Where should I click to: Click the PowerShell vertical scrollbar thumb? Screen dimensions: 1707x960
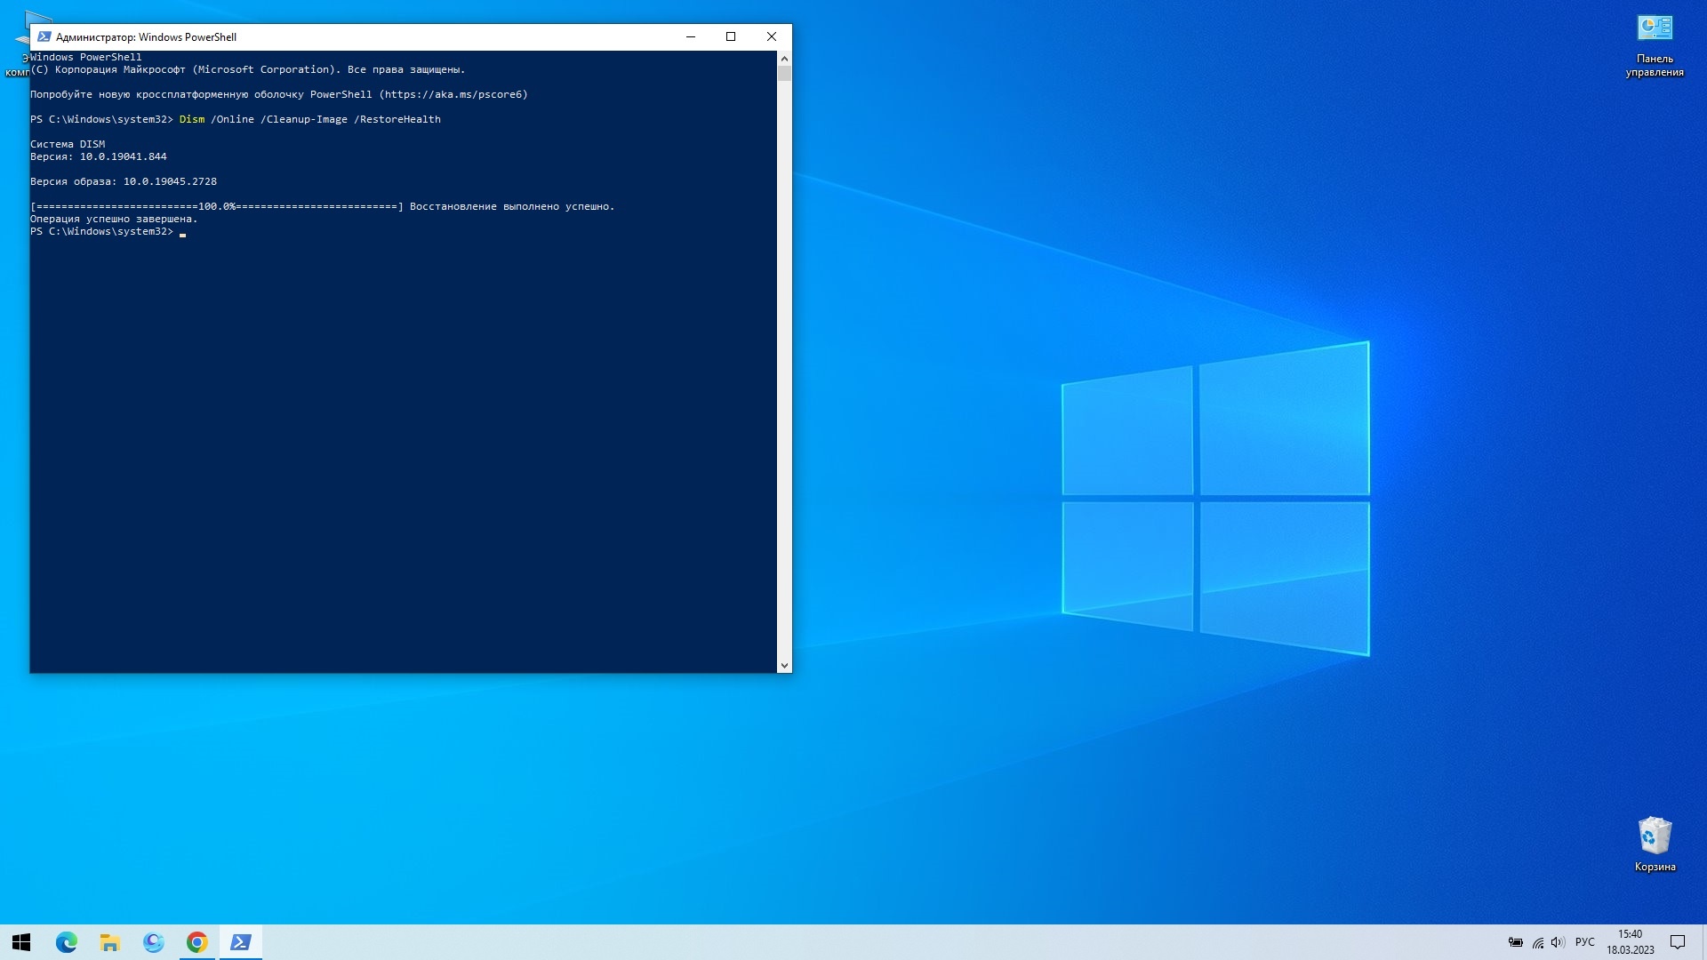click(x=784, y=73)
